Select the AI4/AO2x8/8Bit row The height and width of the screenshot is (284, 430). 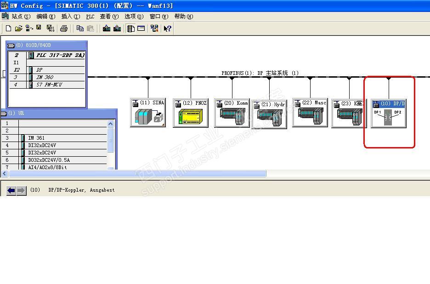[54, 167]
